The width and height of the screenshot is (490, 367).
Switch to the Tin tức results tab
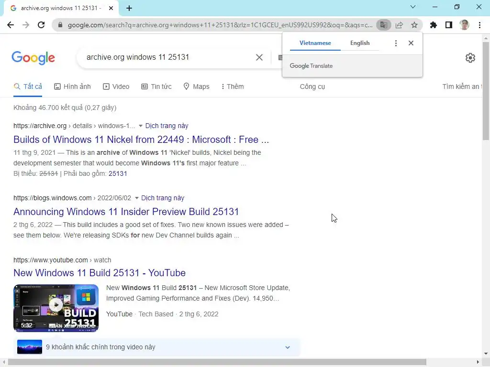[156, 86]
